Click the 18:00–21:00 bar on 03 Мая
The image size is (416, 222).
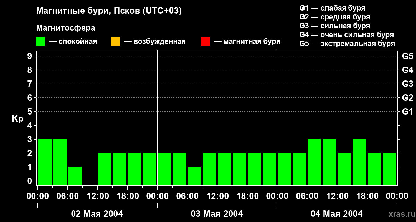coord(255,169)
